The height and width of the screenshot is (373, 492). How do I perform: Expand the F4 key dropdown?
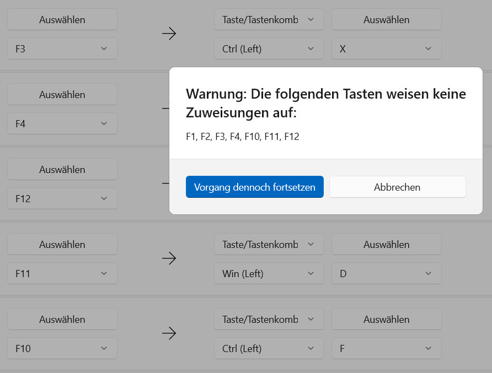pos(62,123)
